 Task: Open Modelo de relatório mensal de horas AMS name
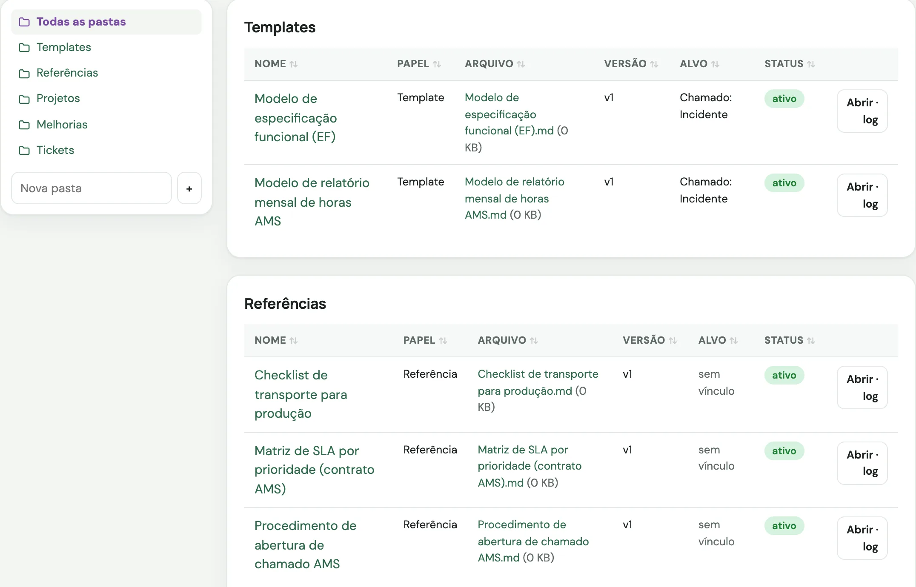[312, 202]
